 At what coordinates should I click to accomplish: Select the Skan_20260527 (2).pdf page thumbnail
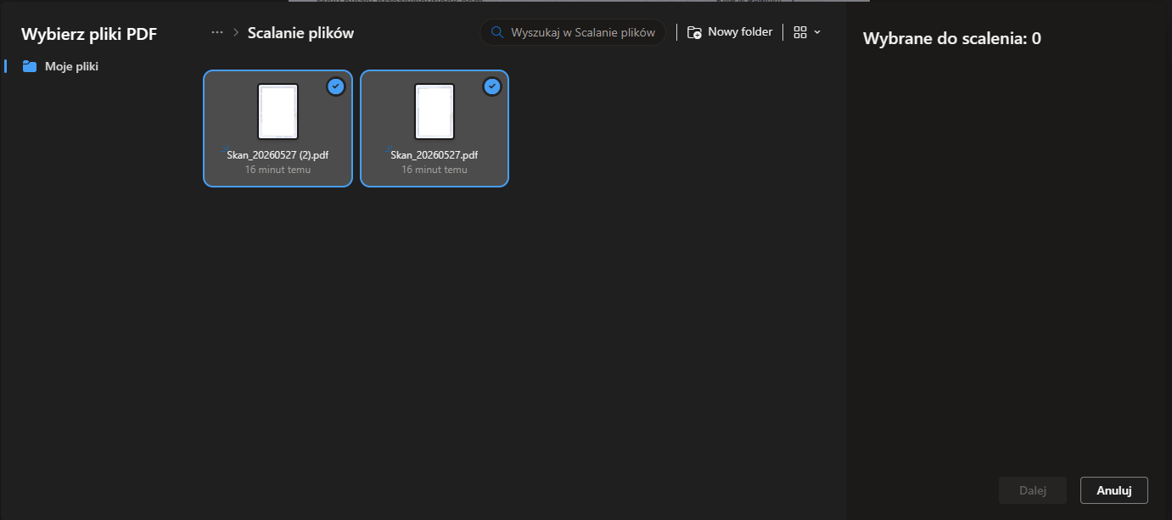click(278, 111)
